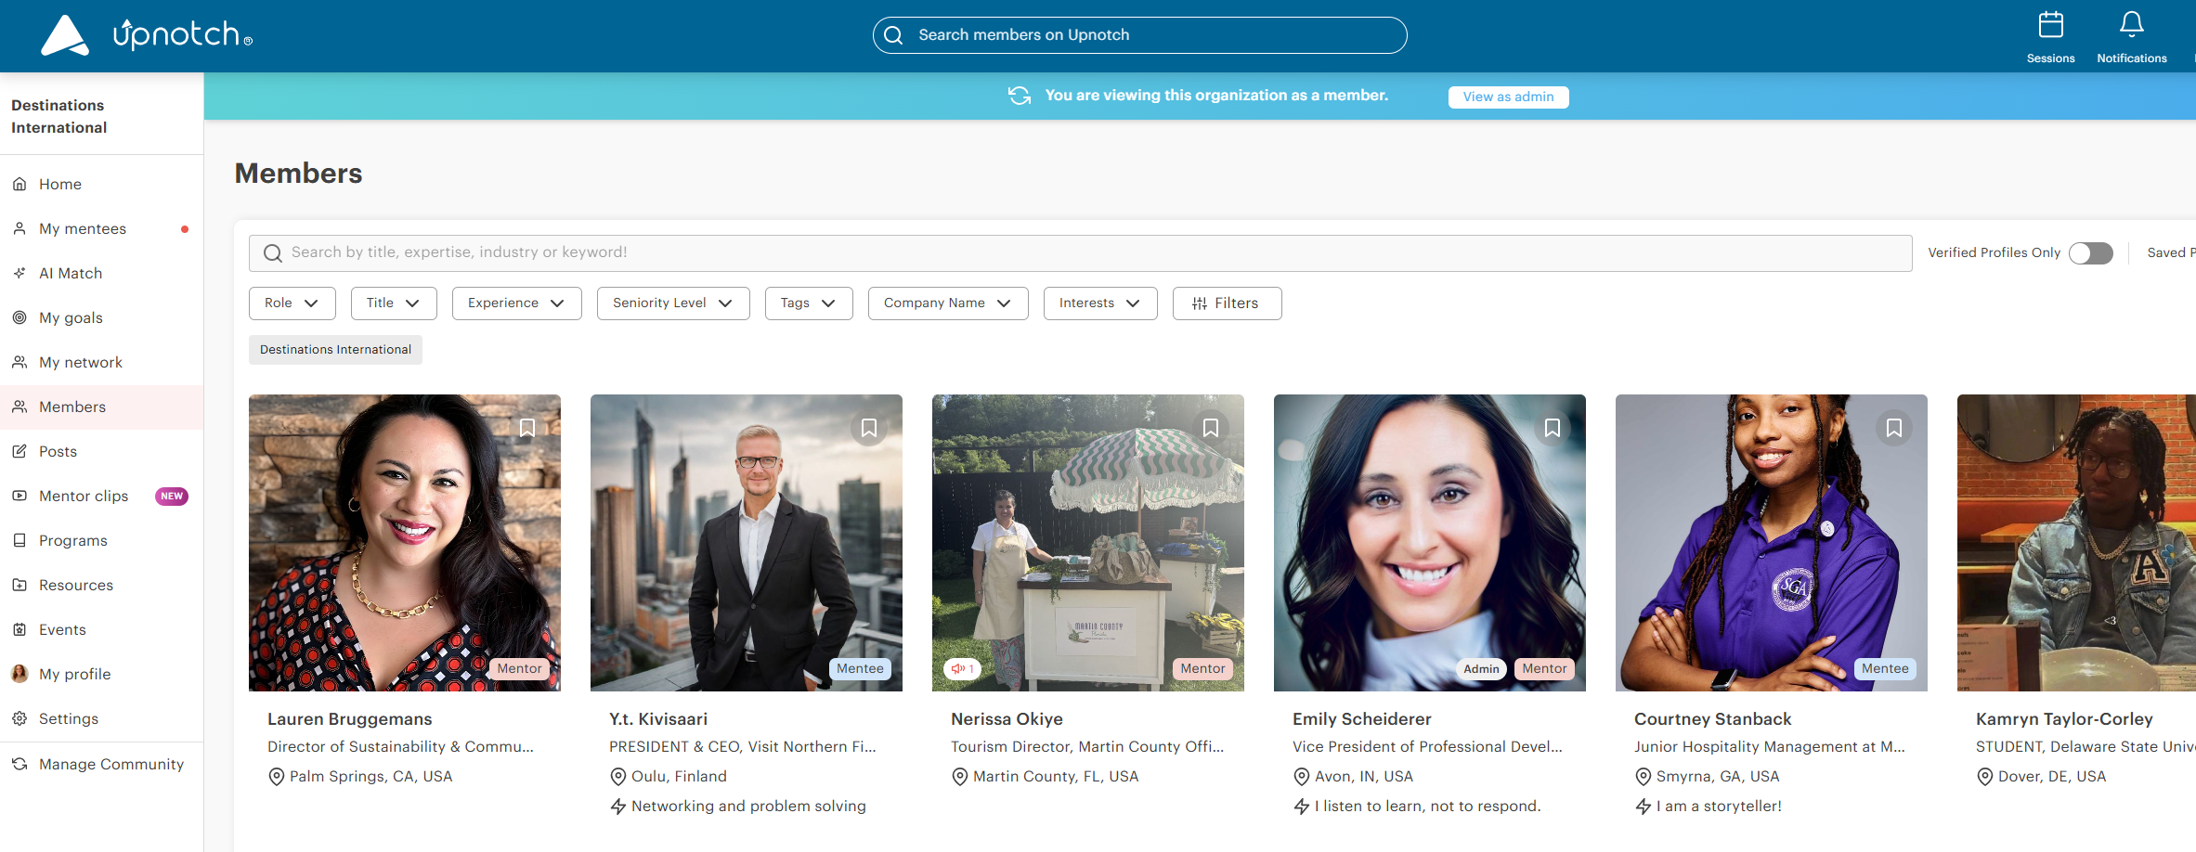Bookmark Courtney Stanback's profile card
The image size is (2196, 852).
pos(1893,428)
